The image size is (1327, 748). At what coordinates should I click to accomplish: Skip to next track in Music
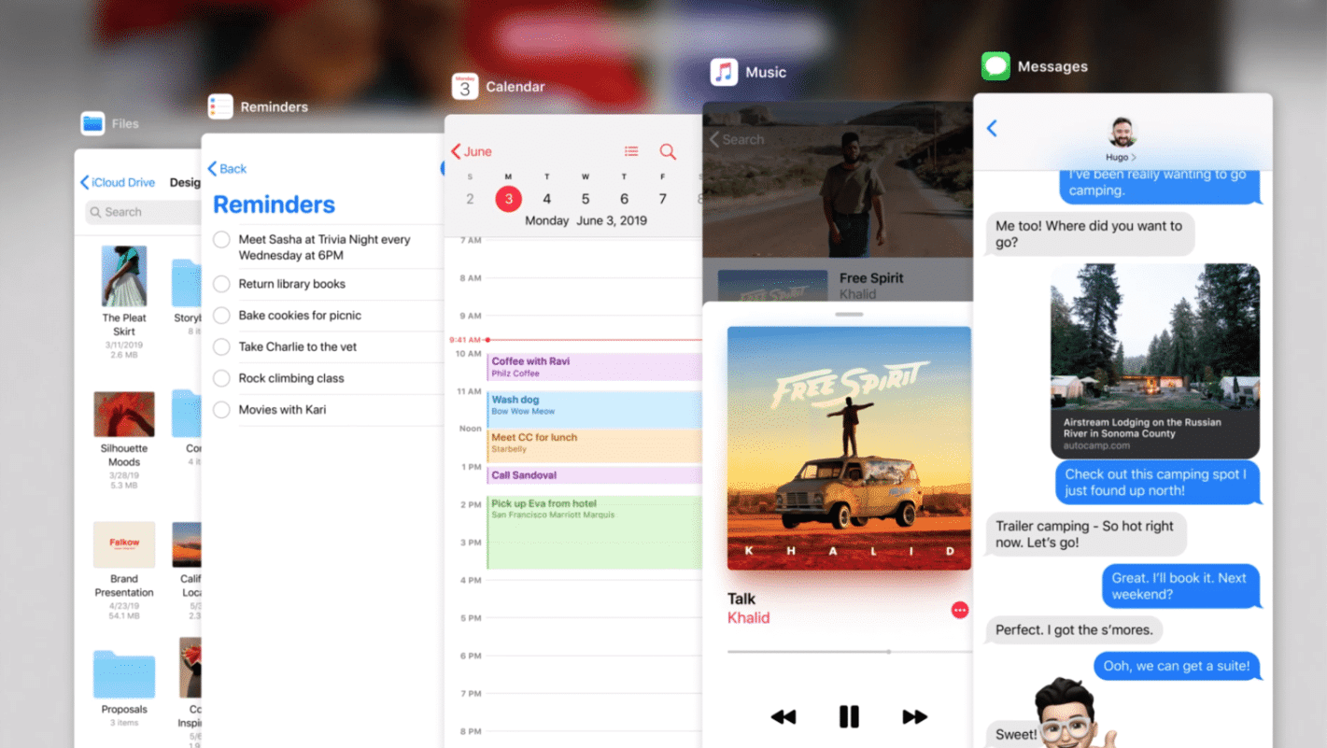tap(914, 716)
